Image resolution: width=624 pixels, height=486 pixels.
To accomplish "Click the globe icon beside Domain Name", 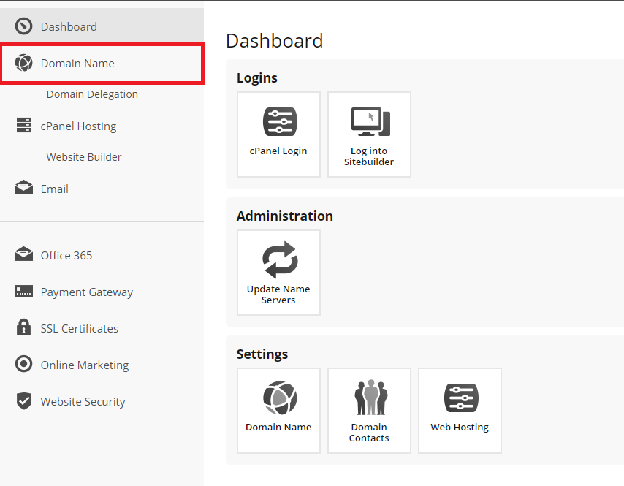I will pyautogui.click(x=23, y=63).
